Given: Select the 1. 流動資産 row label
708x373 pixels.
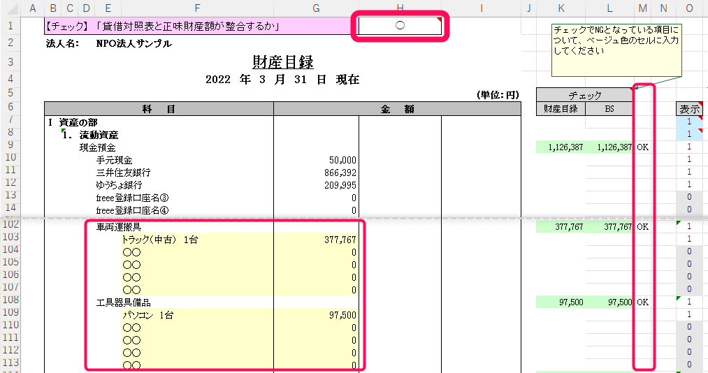Looking at the screenshot, I should (x=90, y=135).
